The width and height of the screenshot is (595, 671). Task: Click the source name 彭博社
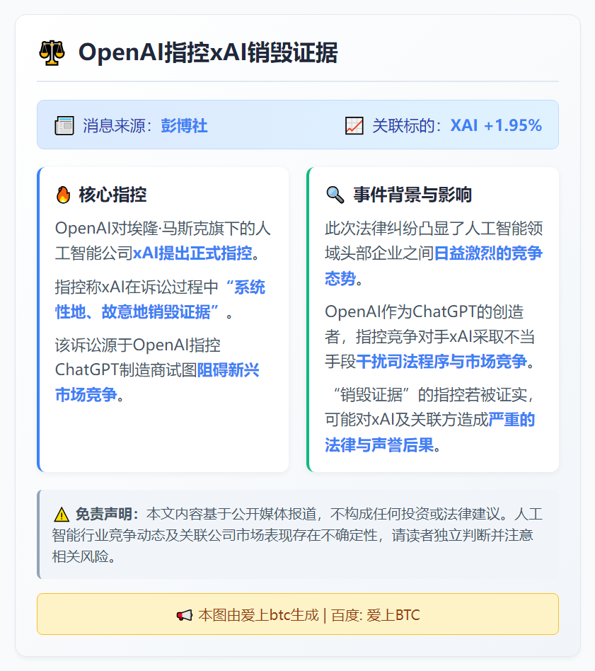(x=185, y=126)
